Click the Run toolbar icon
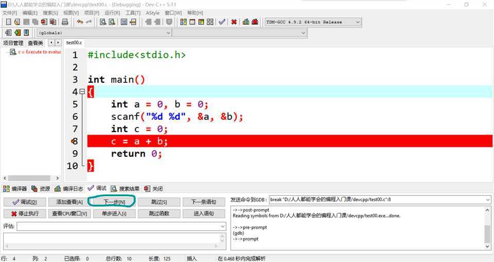This screenshot has height=262, width=494. coord(192,22)
